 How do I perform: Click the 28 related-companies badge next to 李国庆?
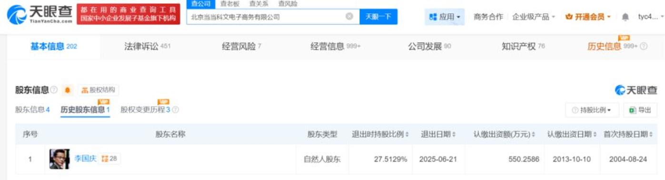click(110, 159)
